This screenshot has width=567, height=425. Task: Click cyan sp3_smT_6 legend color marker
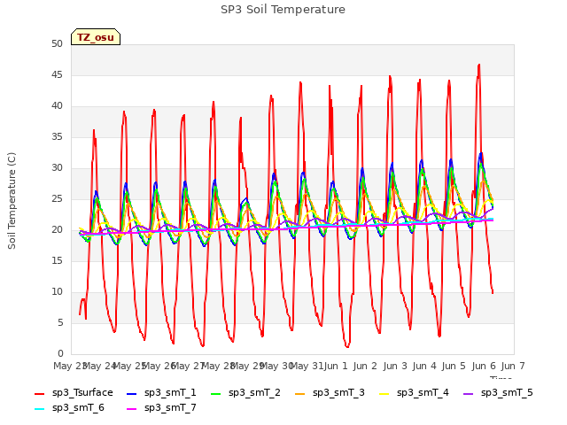click(39, 409)
